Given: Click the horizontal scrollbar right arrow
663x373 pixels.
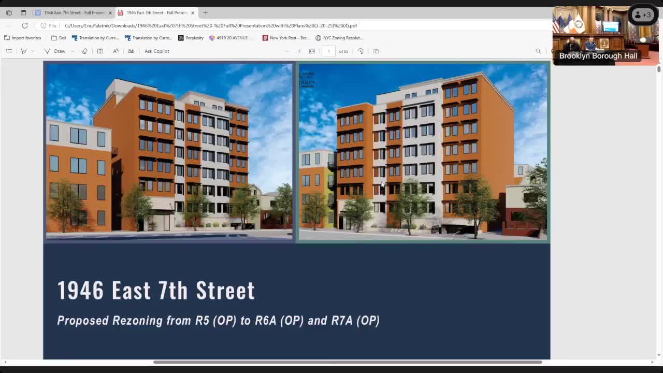Looking at the screenshot, I should [652, 362].
